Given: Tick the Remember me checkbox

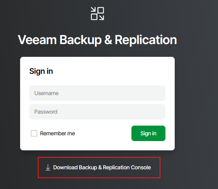Looking at the screenshot, I should pos(34,133).
